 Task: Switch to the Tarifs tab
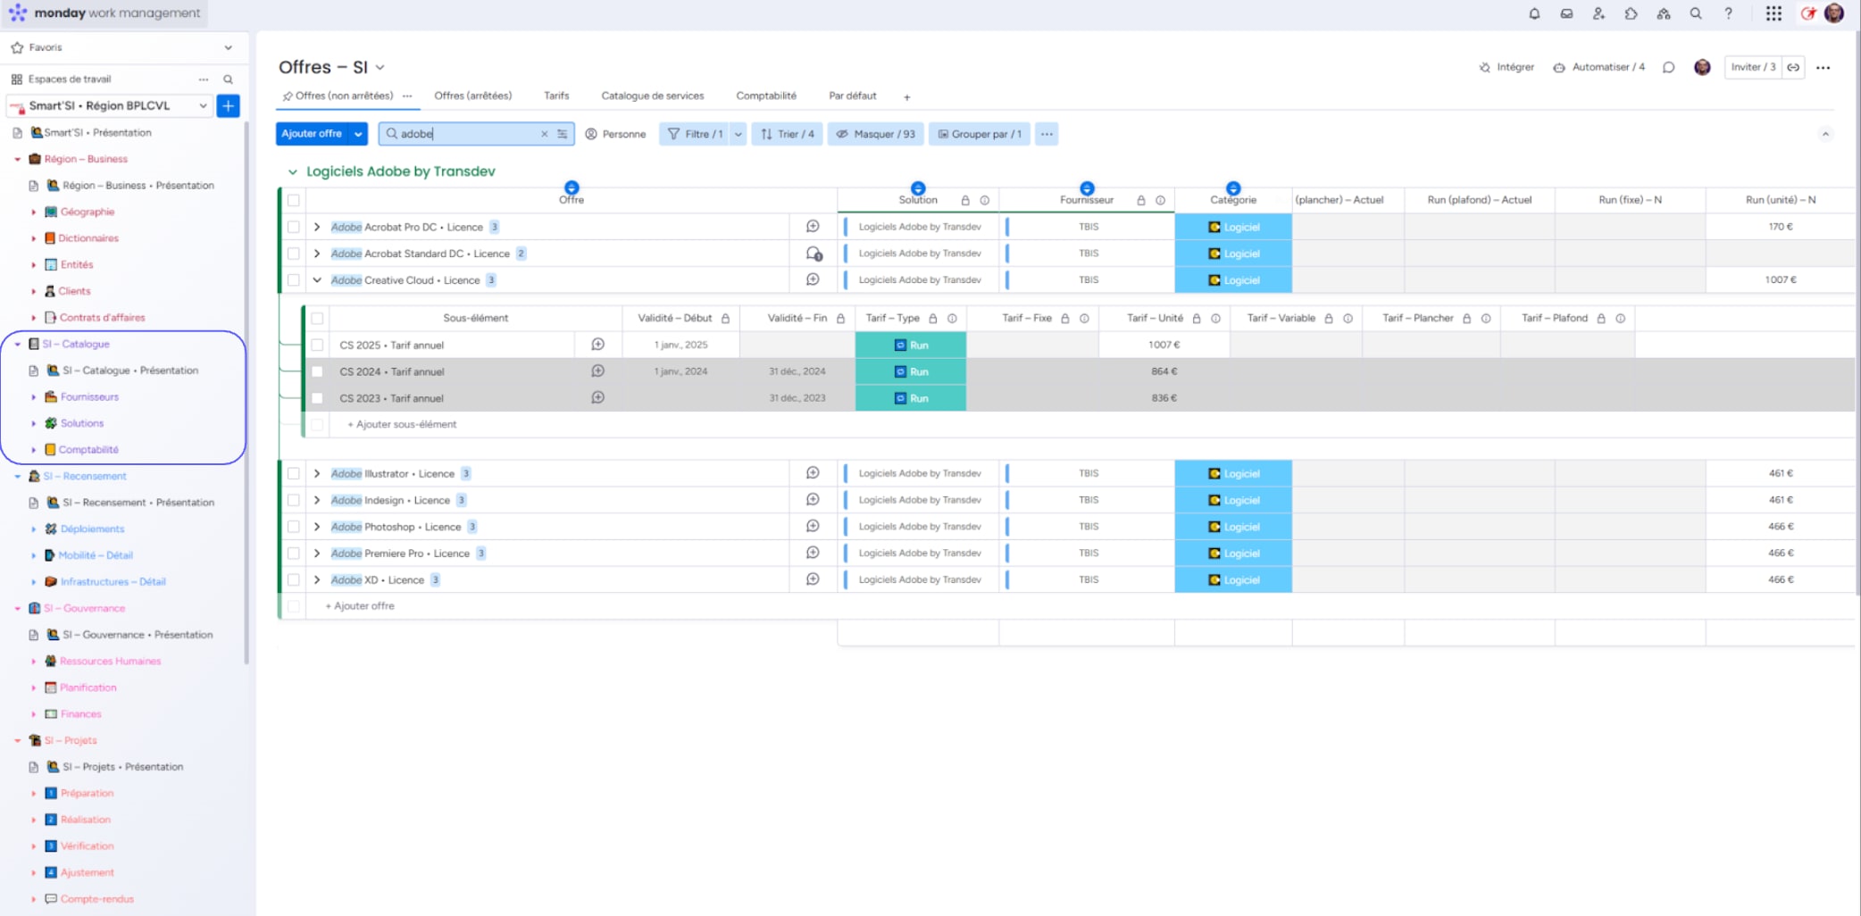click(x=555, y=96)
